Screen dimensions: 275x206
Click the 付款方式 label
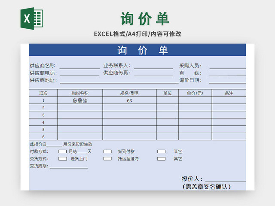[39, 151]
